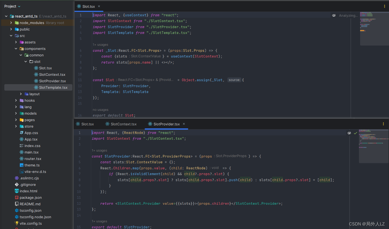Select the Slot.tsx tab in top editor

(89, 6)
